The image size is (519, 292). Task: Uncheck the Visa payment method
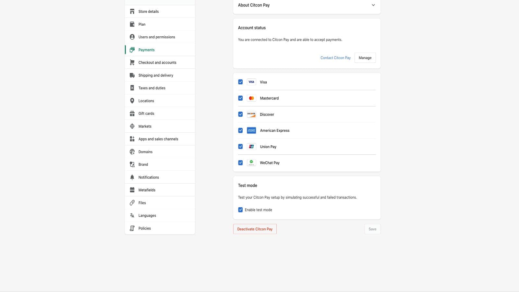pyautogui.click(x=240, y=82)
